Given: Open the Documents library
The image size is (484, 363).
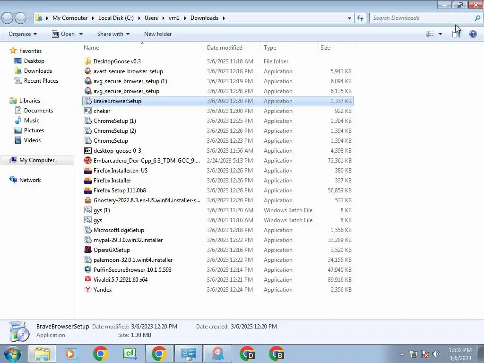Looking at the screenshot, I should [38, 111].
